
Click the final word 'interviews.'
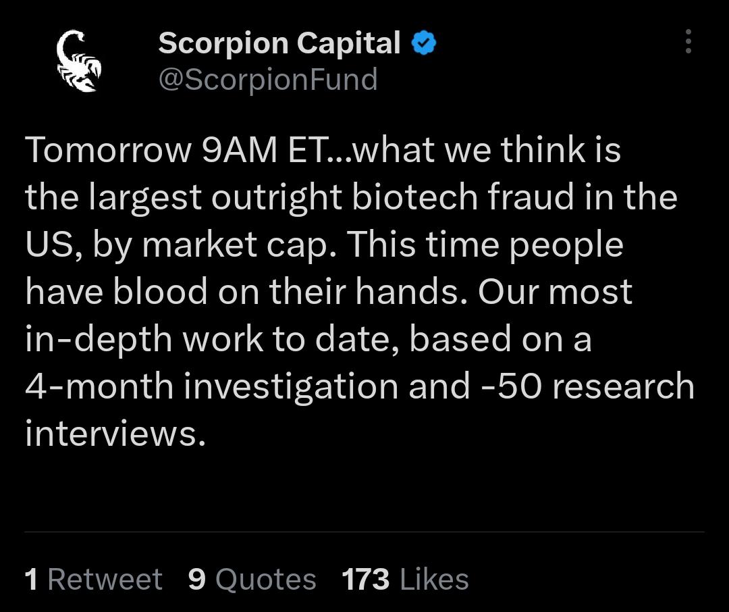[x=115, y=433]
